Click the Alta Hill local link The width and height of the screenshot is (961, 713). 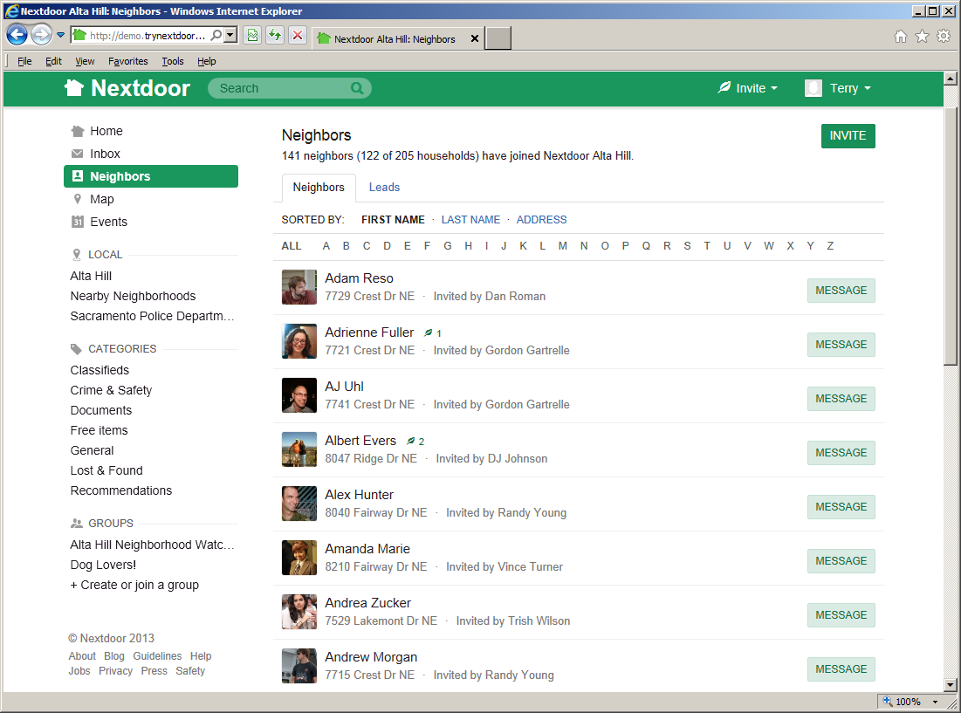(91, 277)
